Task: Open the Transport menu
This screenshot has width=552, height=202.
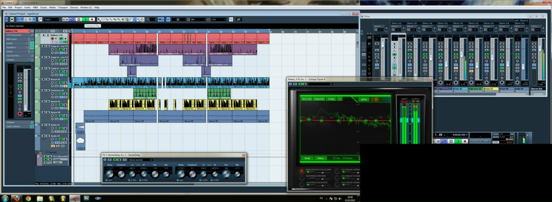Action: [x=63, y=8]
